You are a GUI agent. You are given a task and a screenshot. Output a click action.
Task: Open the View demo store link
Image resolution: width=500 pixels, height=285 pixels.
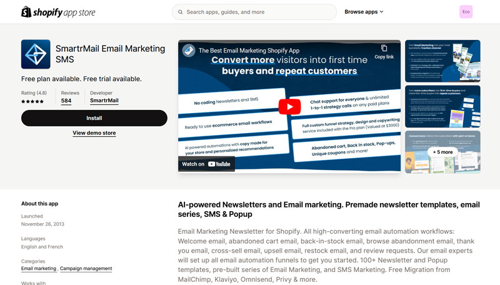click(94, 133)
